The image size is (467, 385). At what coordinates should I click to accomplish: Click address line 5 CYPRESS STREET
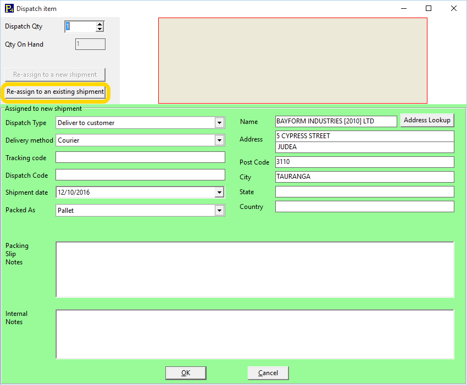(x=365, y=136)
